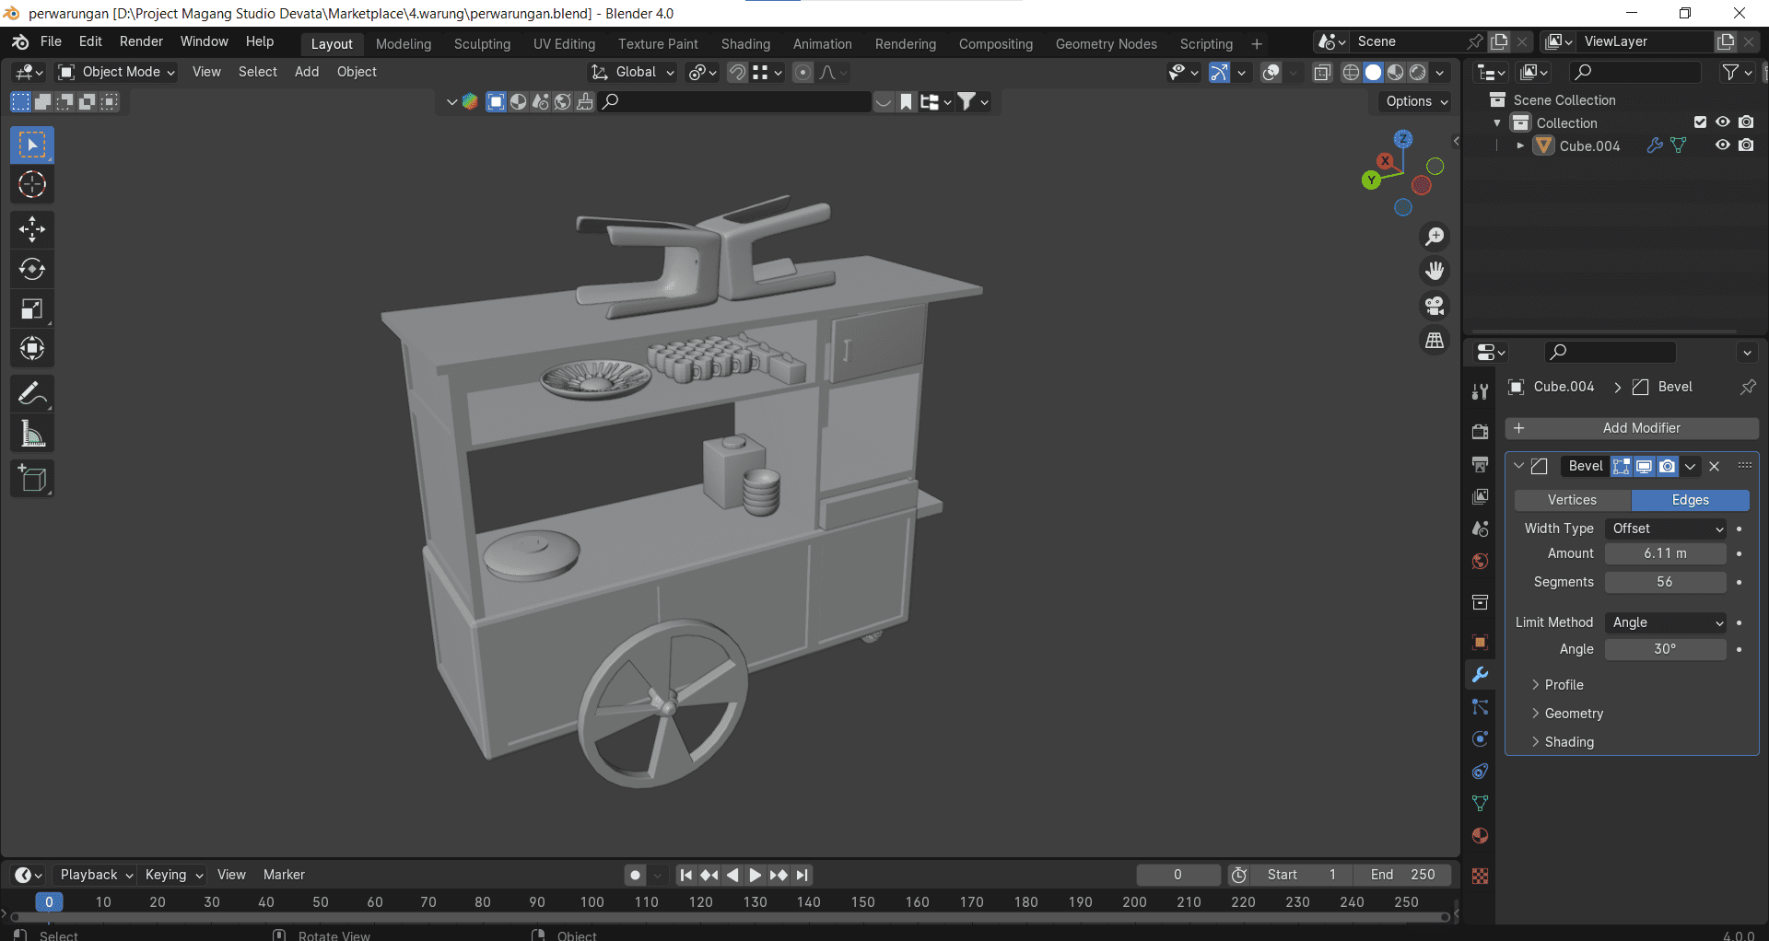Pick the Annotate pencil tool
This screenshot has width=1769, height=941.
[32, 394]
